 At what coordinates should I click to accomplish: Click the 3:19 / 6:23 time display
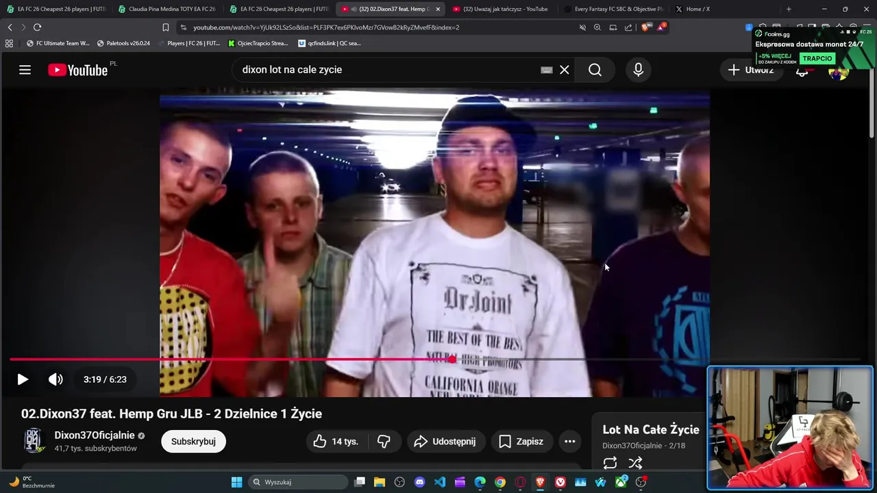click(x=105, y=379)
